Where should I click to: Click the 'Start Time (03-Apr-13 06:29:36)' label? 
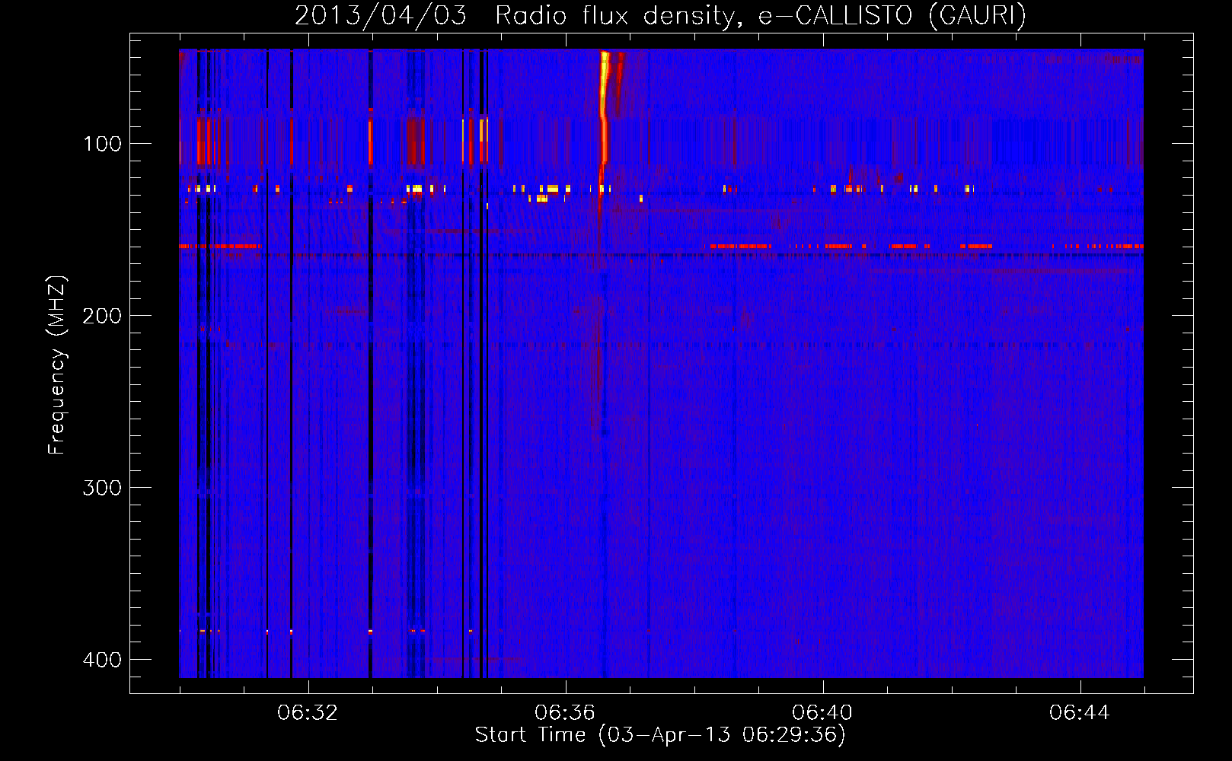pos(660,734)
